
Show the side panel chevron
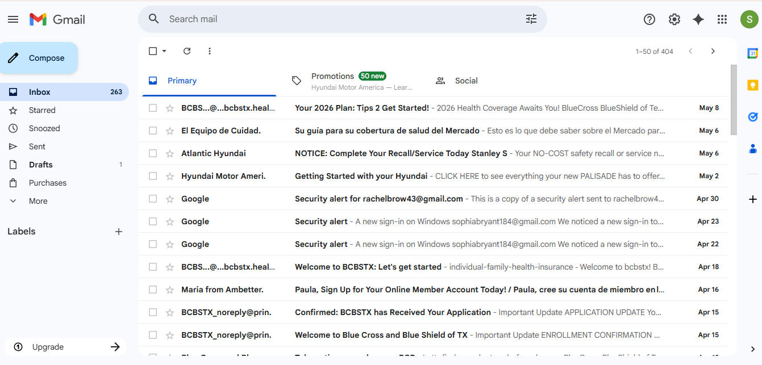(753, 349)
